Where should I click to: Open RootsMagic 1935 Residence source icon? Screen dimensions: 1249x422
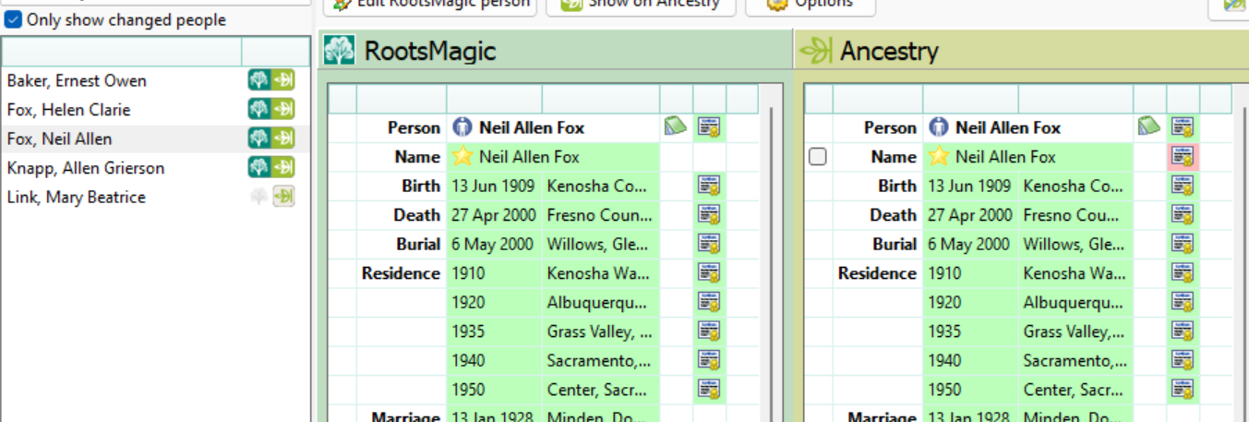(709, 332)
